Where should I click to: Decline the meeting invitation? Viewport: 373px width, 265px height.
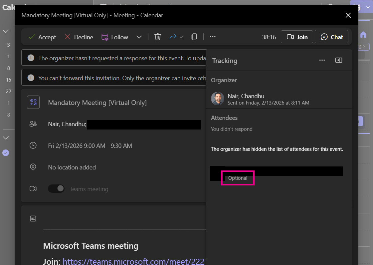pyautogui.click(x=79, y=37)
